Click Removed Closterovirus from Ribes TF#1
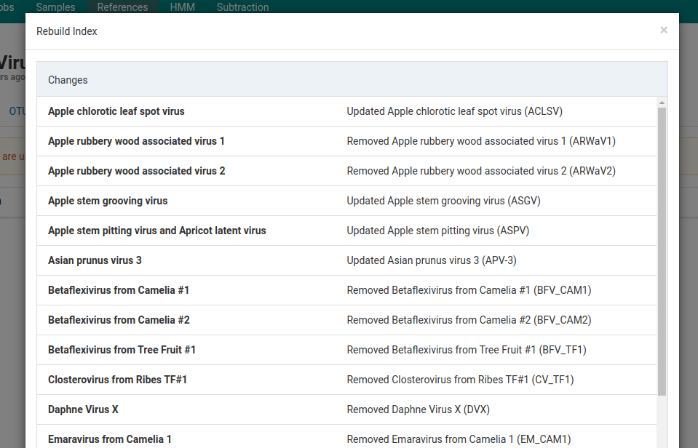 (460, 380)
